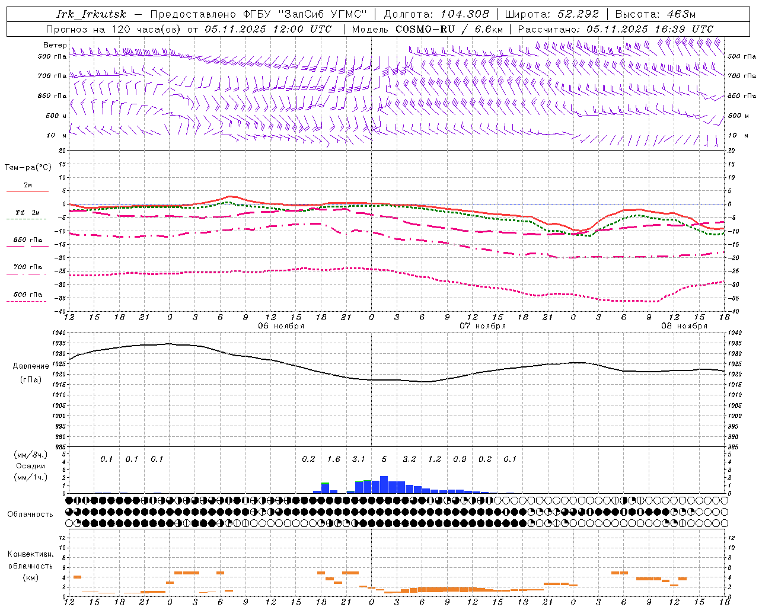759x607 pixels.
Task: Click the '(мм/3ч.)' precipitation unit label
Action: 30,455
